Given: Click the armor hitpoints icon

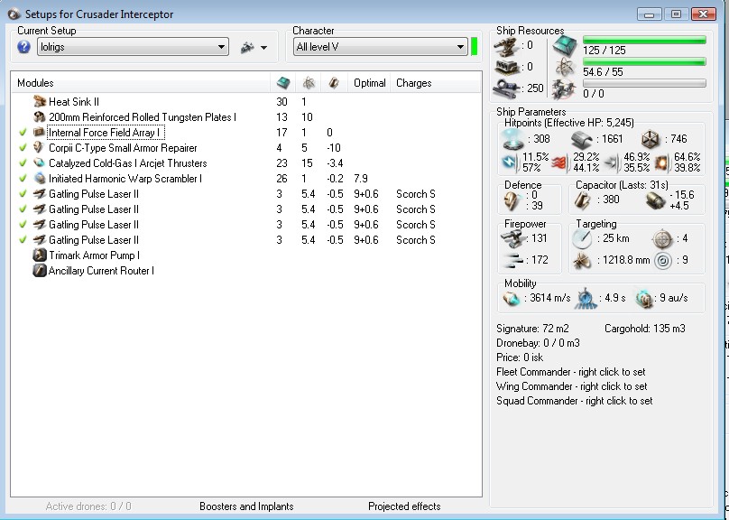Looking at the screenshot, I should 584,139.
